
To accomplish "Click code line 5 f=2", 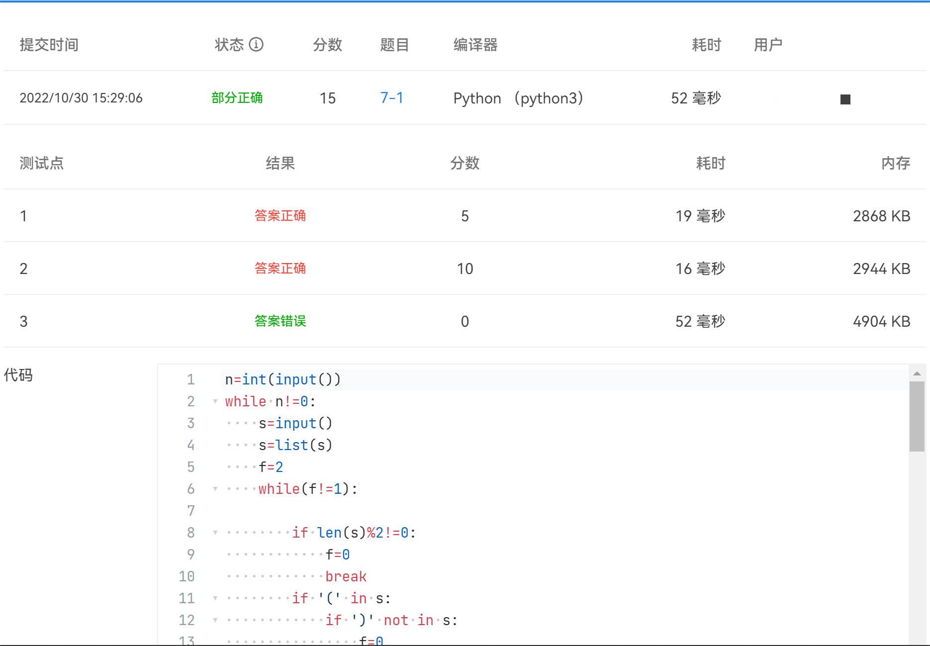I will (x=271, y=467).
